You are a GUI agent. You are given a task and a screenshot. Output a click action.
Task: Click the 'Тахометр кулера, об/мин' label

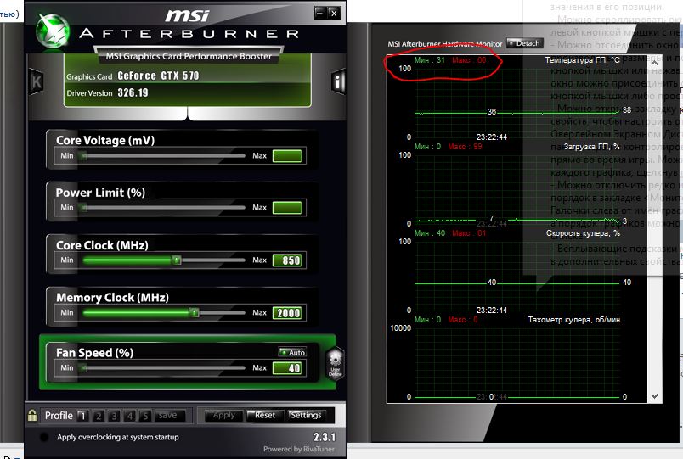click(x=574, y=320)
